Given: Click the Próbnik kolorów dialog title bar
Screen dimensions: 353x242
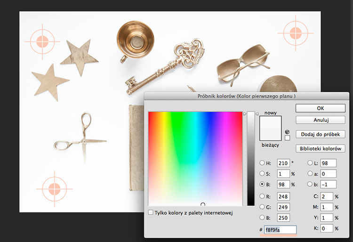Looking at the screenshot, I should 247,96.
